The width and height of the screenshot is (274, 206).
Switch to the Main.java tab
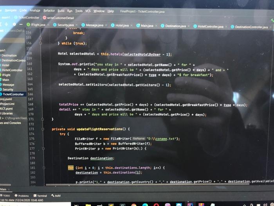pyautogui.click(x=145, y=26)
